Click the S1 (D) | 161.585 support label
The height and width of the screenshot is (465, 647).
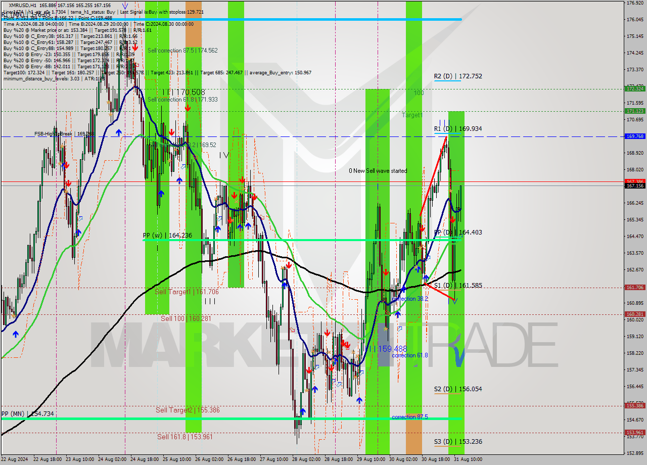458,286
